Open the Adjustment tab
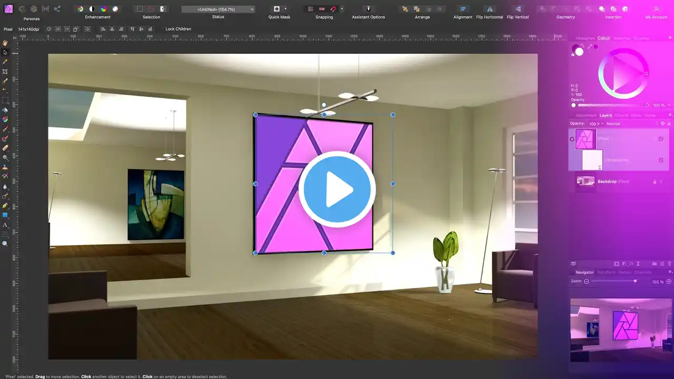The height and width of the screenshot is (379, 674). pyautogui.click(x=586, y=115)
